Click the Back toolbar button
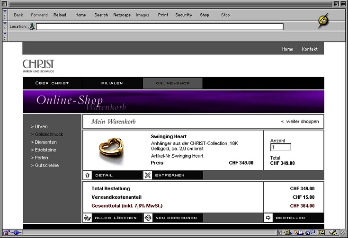The image size is (348, 238). pos(18,15)
